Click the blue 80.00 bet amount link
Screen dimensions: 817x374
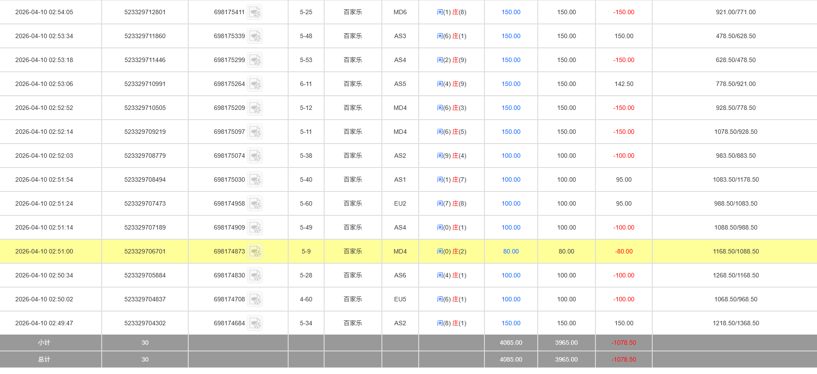(x=511, y=252)
